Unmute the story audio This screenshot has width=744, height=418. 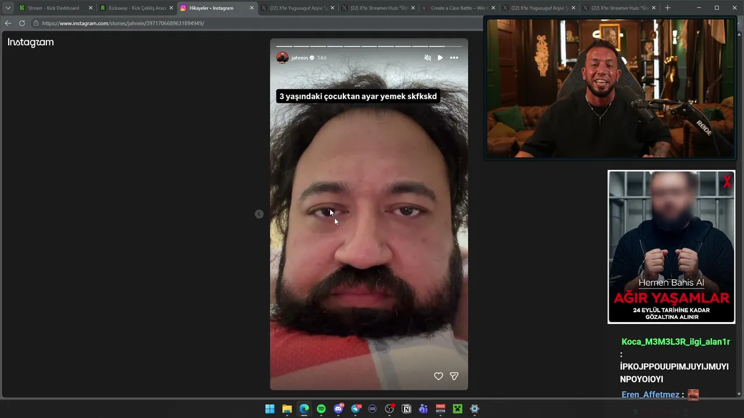tap(428, 57)
